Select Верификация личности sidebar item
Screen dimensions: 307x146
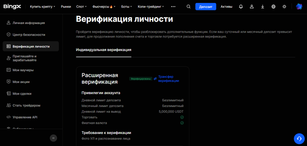(x=31, y=47)
